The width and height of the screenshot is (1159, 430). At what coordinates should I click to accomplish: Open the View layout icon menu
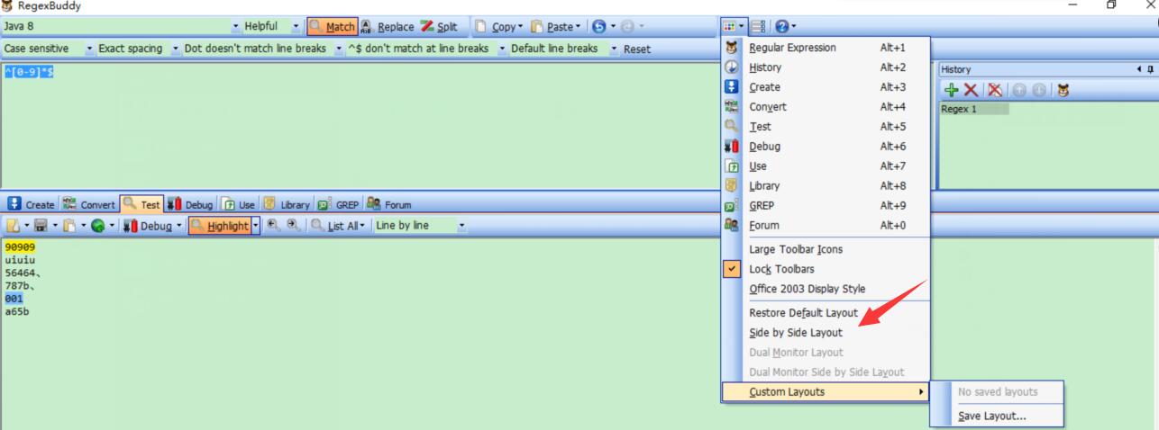(x=734, y=27)
